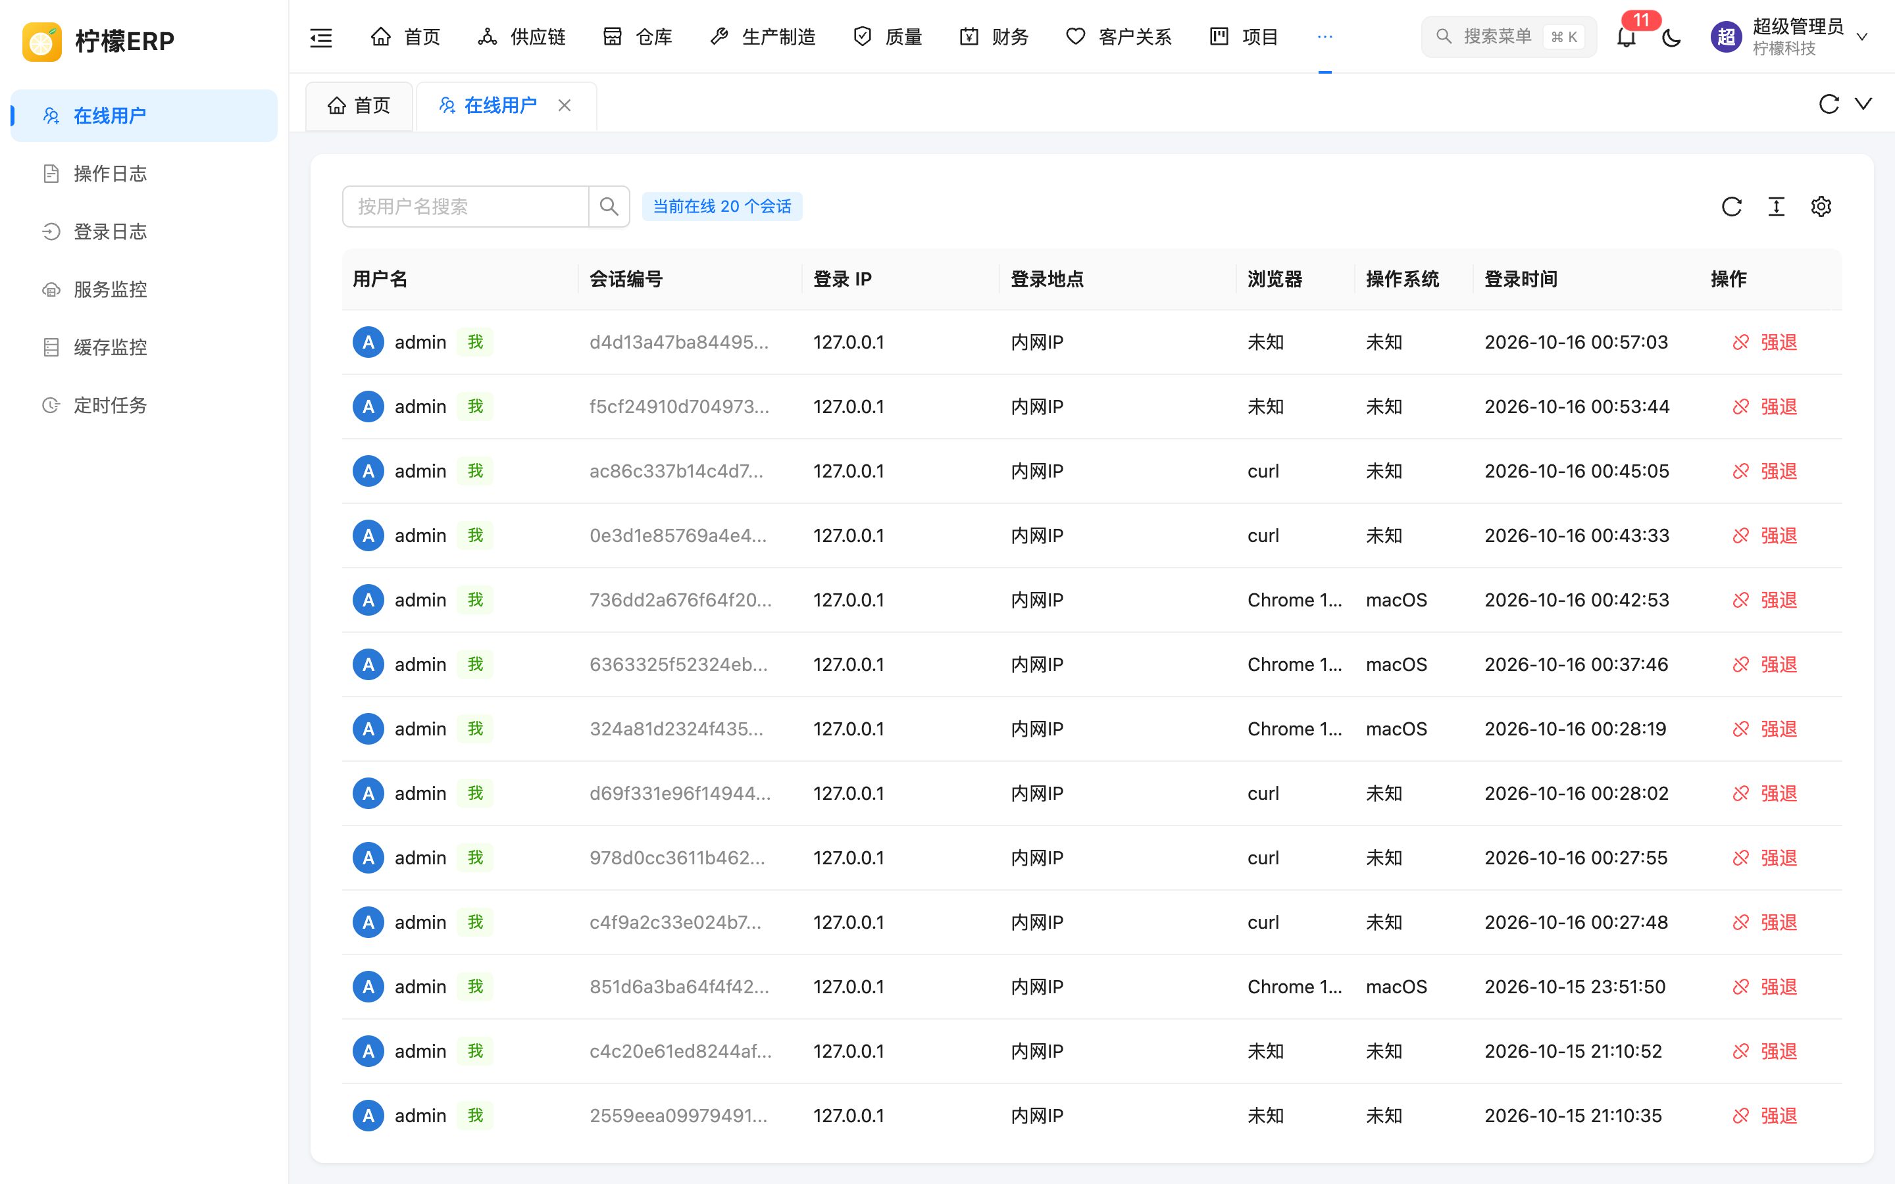
Task: Open column settings gear icon
Action: click(1821, 207)
